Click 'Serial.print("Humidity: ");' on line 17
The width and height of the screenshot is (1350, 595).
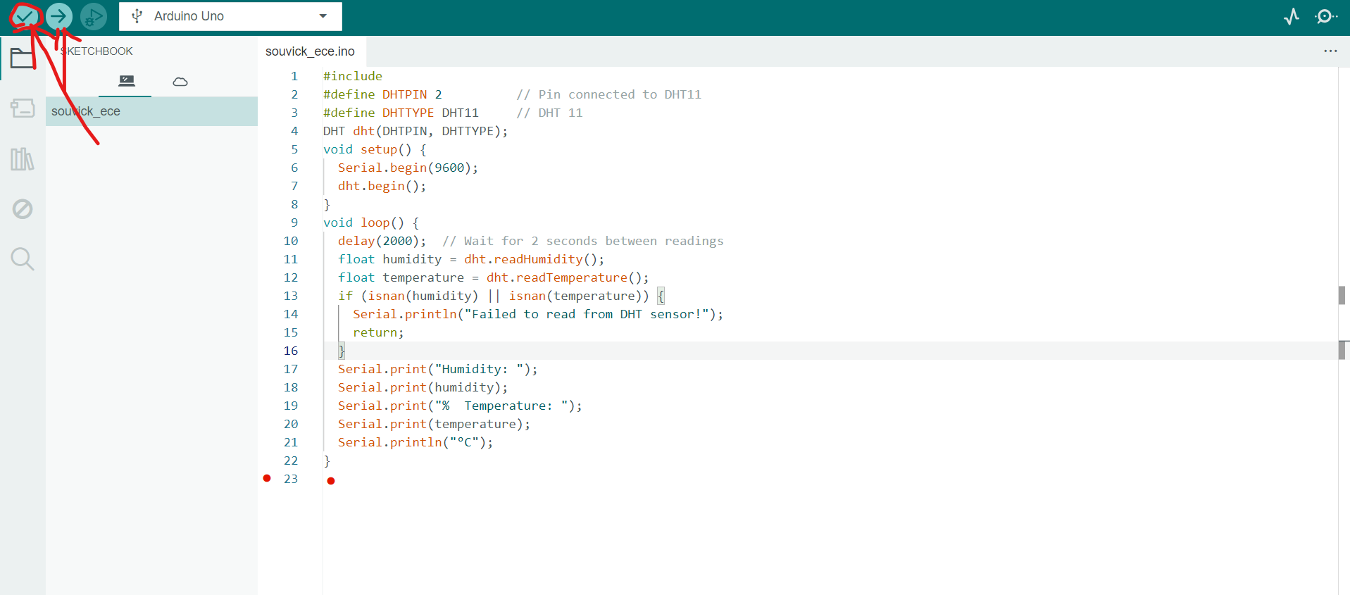pyautogui.click(x=437, y=369)
